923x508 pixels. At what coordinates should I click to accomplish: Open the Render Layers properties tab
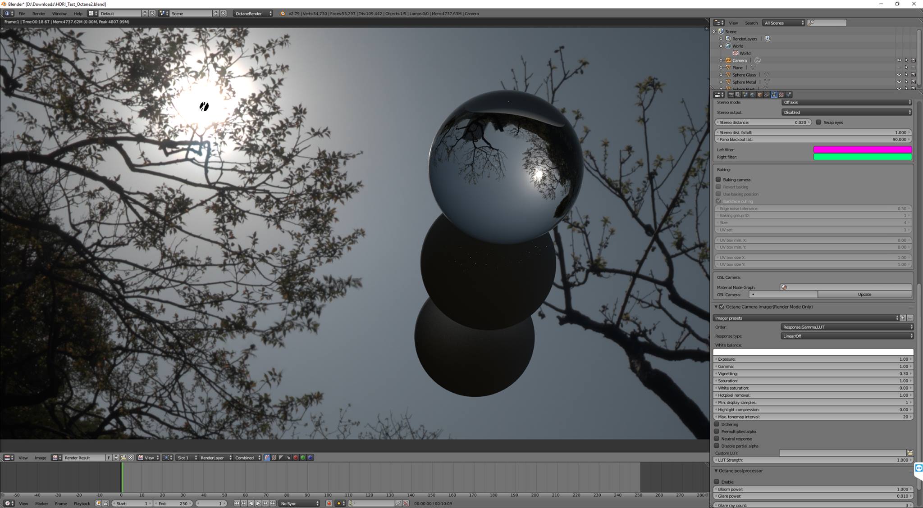pos(738,95)
